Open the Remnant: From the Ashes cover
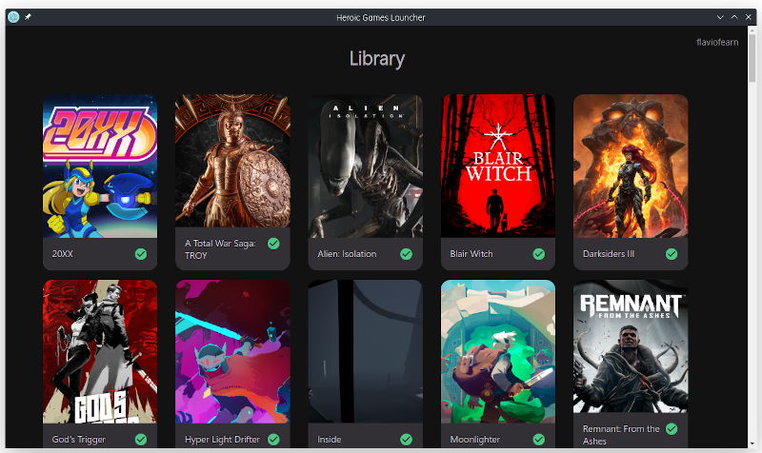Viewport: 762px width, 453px height. coord(631,346)
